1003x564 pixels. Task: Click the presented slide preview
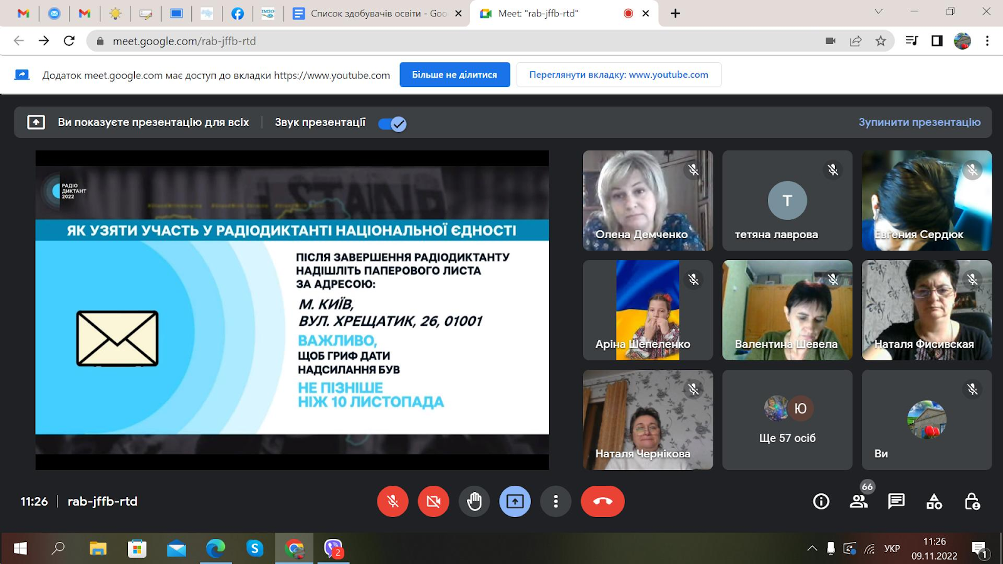(x=292, y=310)
